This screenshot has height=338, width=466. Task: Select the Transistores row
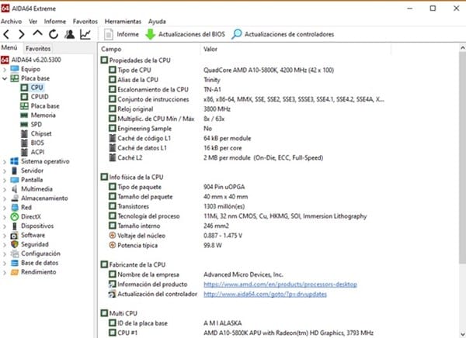point(176,206)
